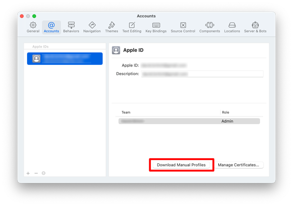The height and width of the screenshot is (206, 293).
Task: Click the Accounts toolbar tab
Action: (x=51, y=27)
